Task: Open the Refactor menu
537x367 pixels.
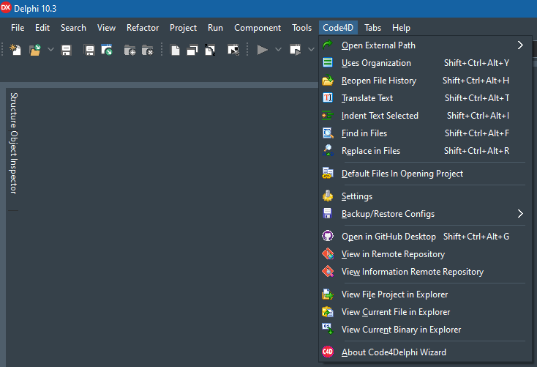Action: point(143,28)
